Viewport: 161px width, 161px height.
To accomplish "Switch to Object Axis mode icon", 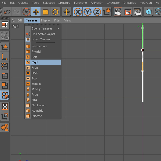I will point(5,57).
